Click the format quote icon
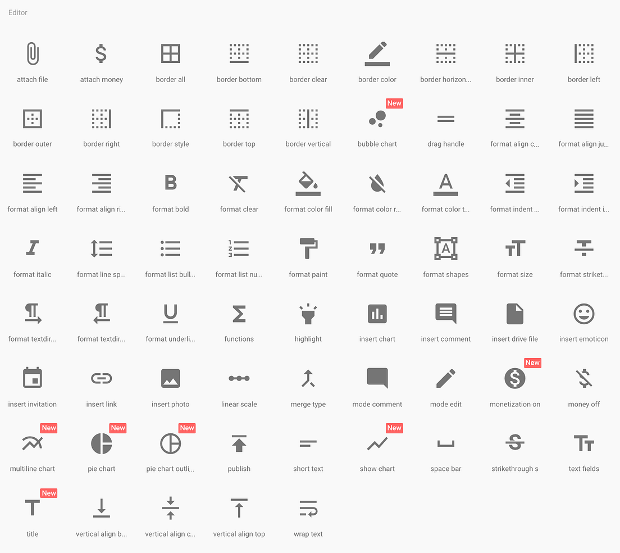Image resolution: width=620 pixels, height=553 pixels. click(377, 248)
